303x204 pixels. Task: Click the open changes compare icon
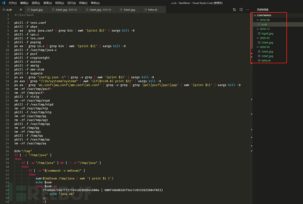click(x=234, y=10)
